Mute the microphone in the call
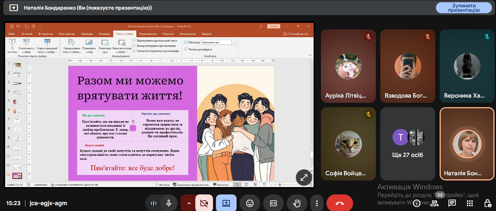The width and height of the screenshot is (496, 211). pyautogui.click(x=169, y=203)
